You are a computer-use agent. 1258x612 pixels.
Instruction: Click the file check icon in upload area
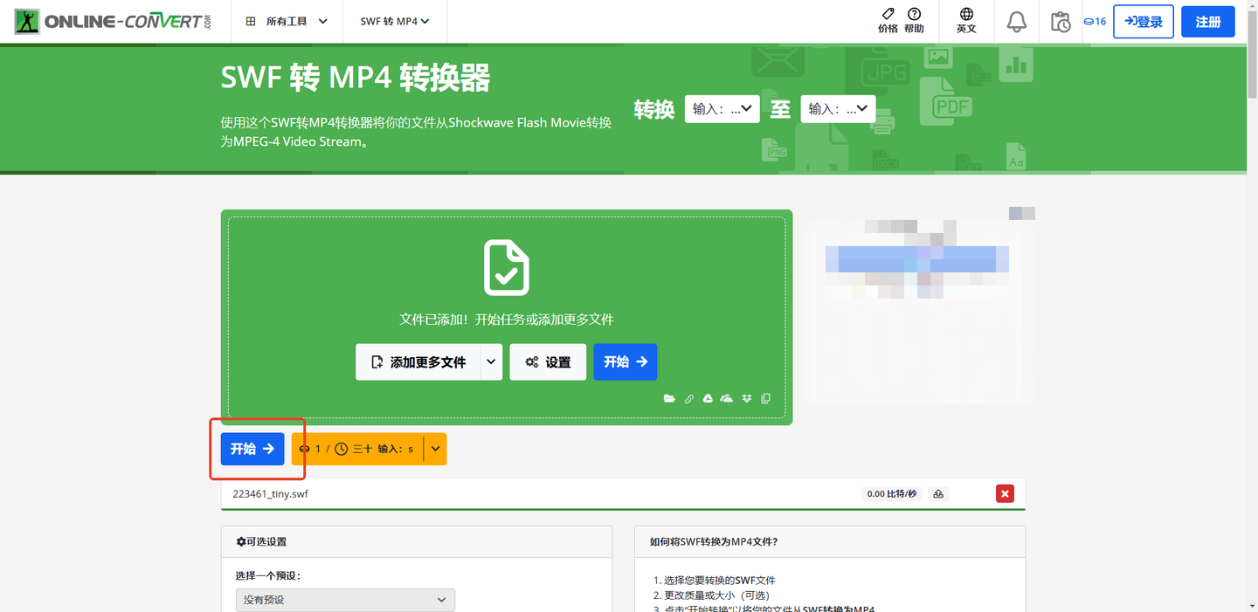pyautogui.click(x=507, y=268)
